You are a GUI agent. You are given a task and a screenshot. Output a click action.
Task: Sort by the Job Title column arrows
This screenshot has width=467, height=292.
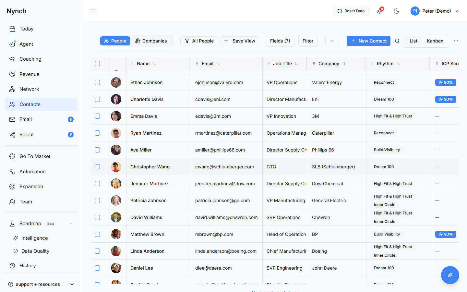point(296,64)
